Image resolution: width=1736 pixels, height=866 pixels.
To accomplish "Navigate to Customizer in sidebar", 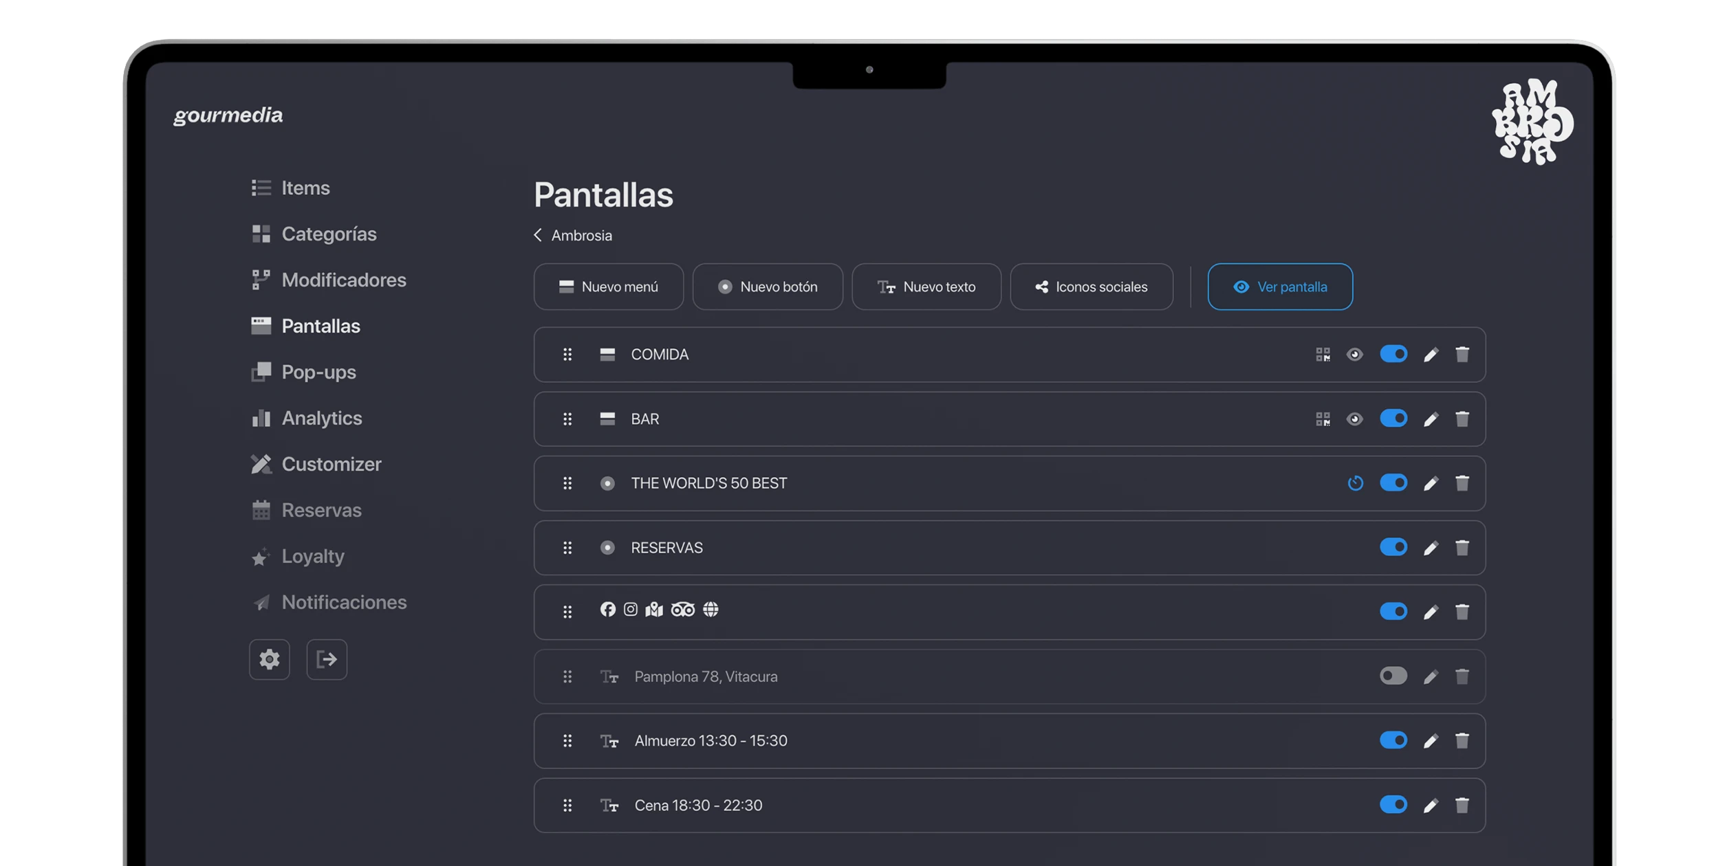I will (331, 464).
